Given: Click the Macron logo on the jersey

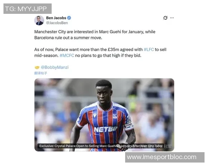Looking at the screenshot, I should [x=95, y=115].
